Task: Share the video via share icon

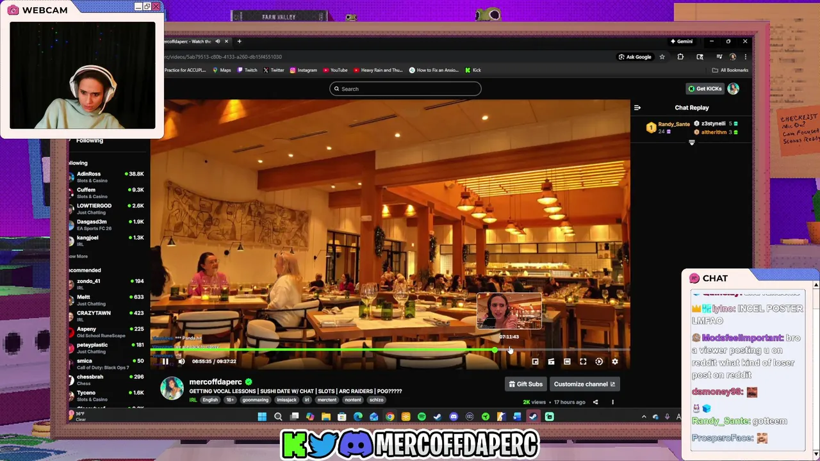Action: tap(595, 402)
